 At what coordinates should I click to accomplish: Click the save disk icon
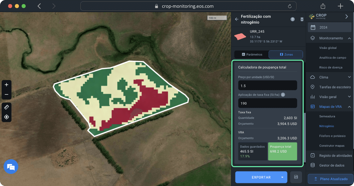tap(296, 177)
